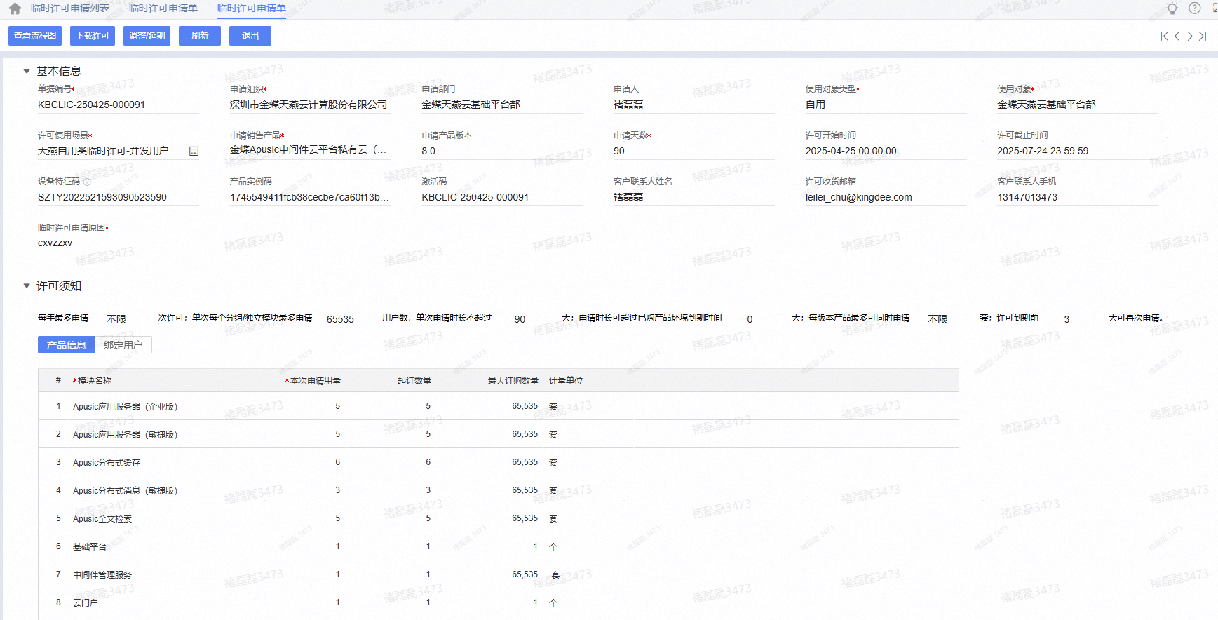The width and height of the screenshot is (1218, 620).
Task: Select the 基础平台 row
Action: click(x=499, y=546)
